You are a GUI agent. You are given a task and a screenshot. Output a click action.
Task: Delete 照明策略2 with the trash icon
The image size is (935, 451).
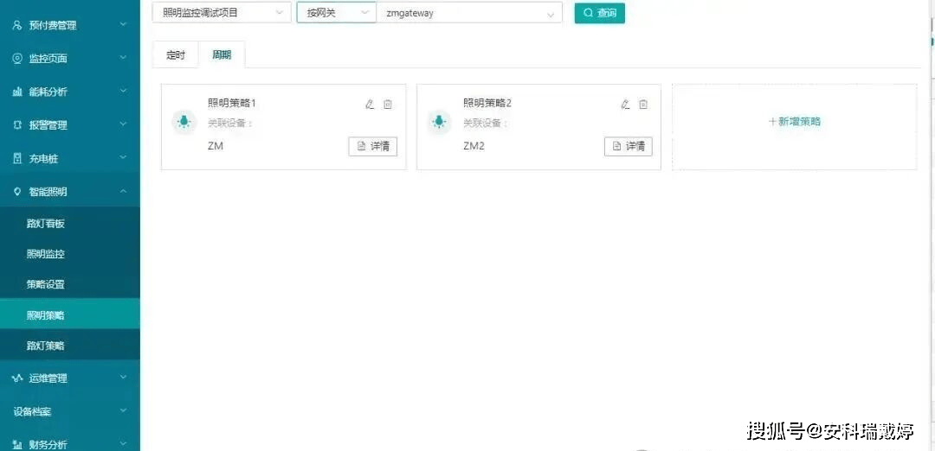coord(642,105)
